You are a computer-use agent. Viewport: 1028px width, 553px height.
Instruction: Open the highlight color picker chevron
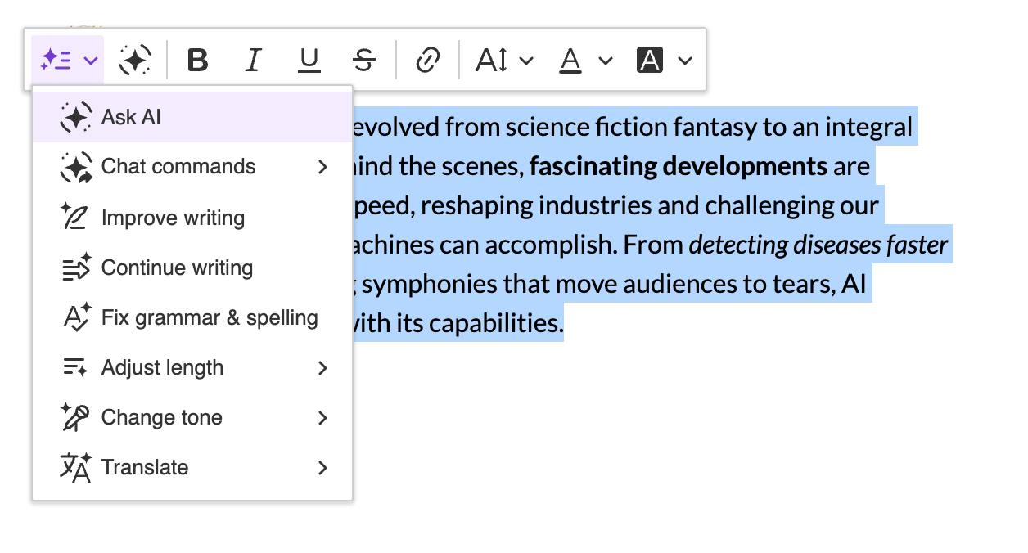[x=686, y=59]
